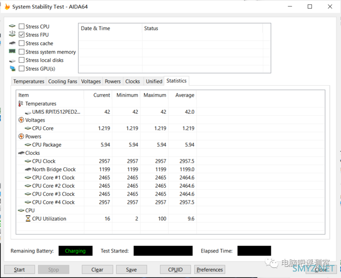Click the greyed-out Stop button
This screenshot has width=341, height=278.
[x=54, y=269]
